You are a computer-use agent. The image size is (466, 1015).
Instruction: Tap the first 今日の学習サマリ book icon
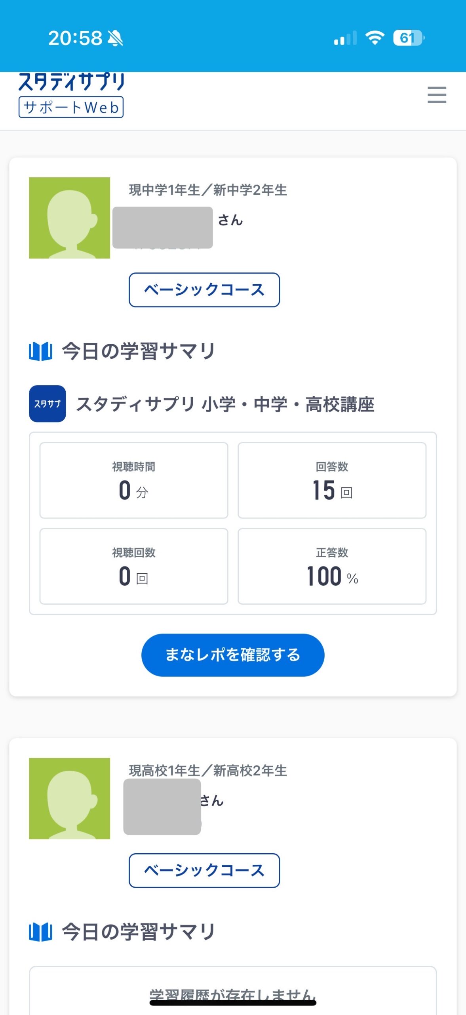coord(40,351)
